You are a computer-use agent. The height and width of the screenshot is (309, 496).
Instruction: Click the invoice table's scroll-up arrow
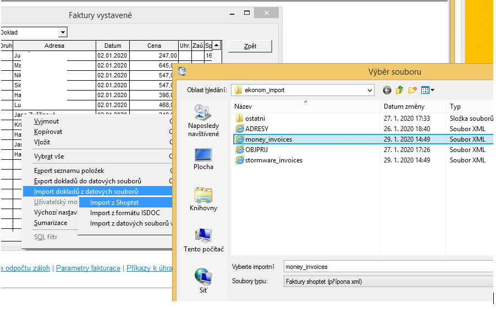point(216,46)
